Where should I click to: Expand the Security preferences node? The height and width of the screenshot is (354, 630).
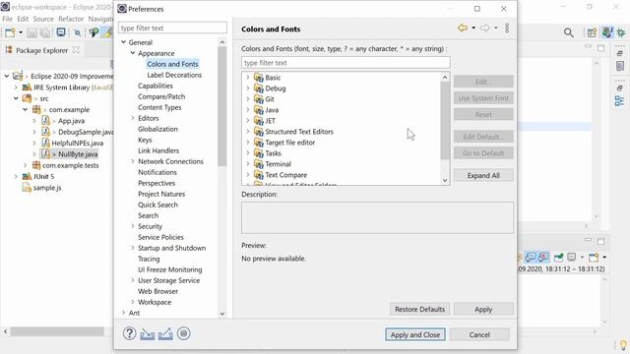[133, 226]
